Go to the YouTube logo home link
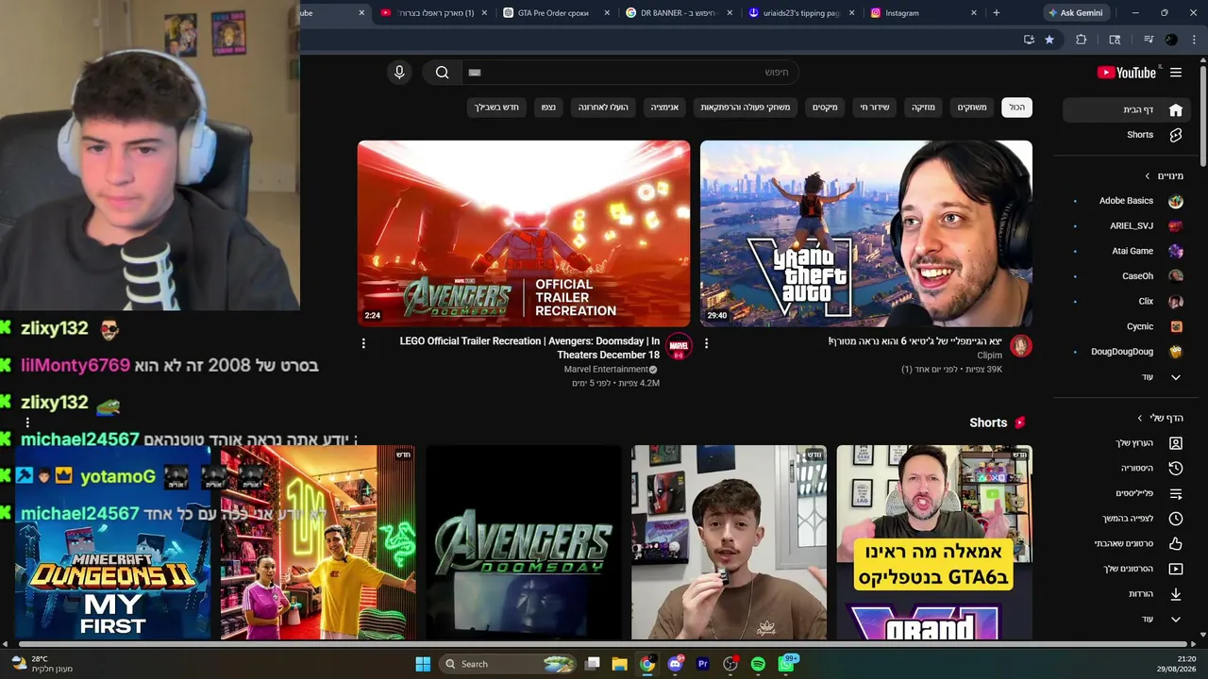This screenshot has height=679, width=1208. (x=1127, y=73)
